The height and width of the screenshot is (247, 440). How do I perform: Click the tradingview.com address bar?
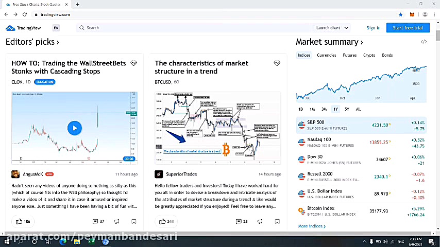tap(213, 14)
